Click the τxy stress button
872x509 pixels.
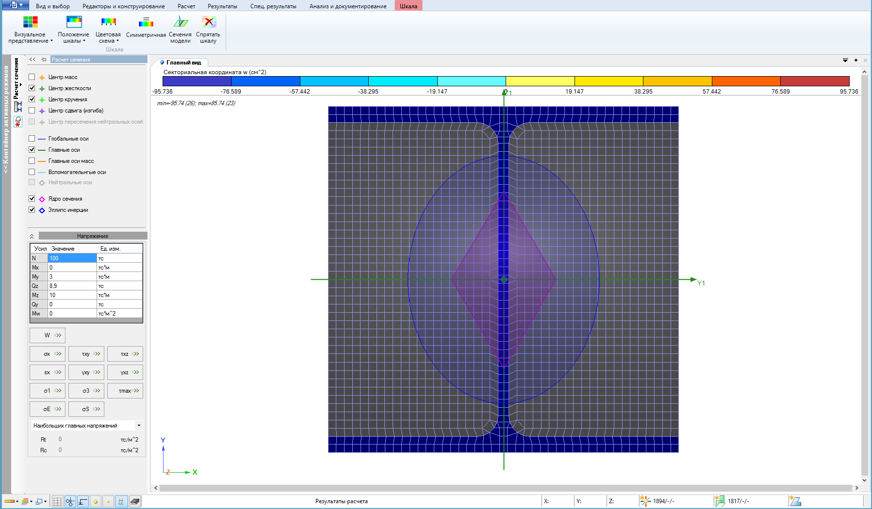point(86,354)
